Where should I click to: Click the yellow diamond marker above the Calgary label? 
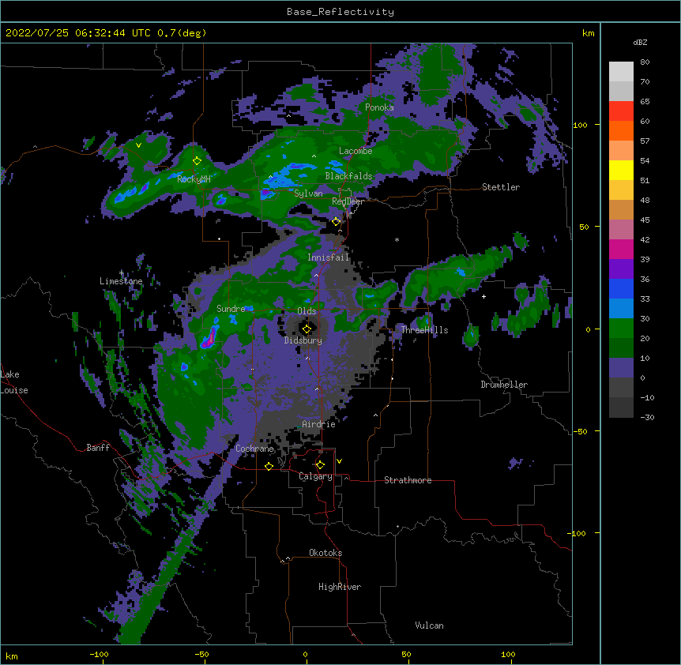coord(320,465)
